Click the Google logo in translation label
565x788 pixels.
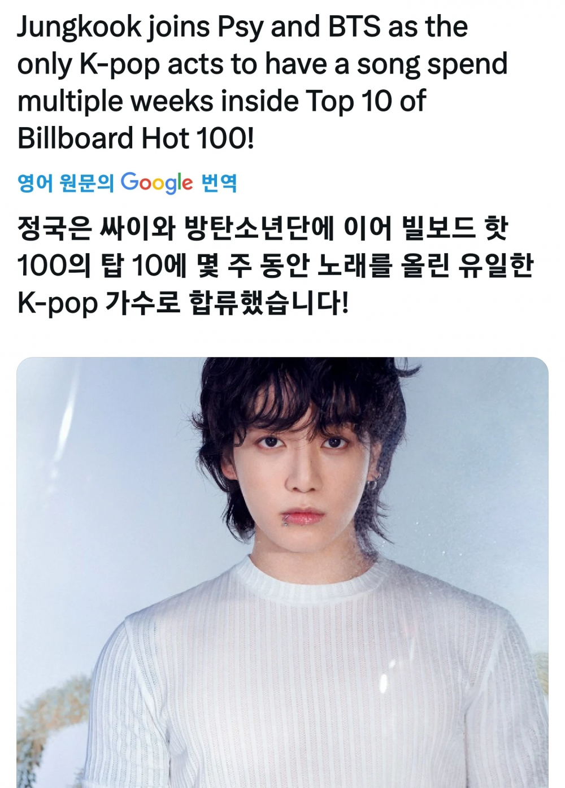point(157,183)
